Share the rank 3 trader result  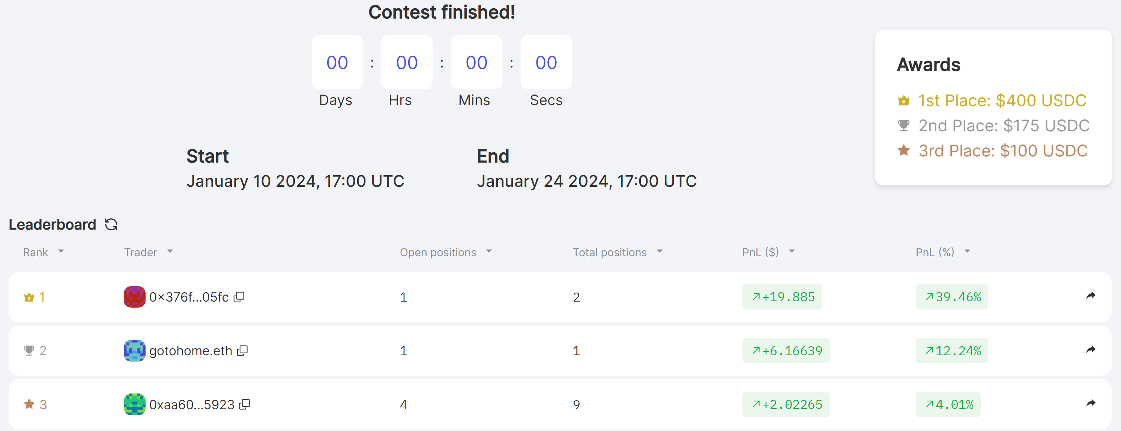(x=1091, y=404)
